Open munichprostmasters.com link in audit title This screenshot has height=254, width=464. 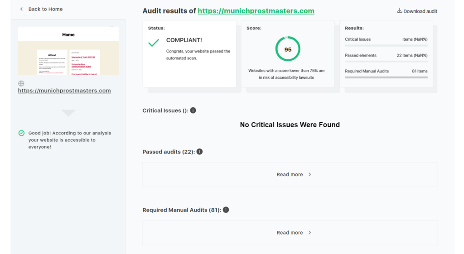(256, 11)
